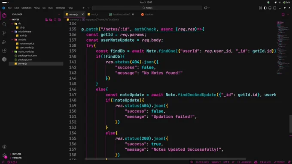This screenshot has height=164, width=292.
Task: Click Prettier in status bar
Action: click(x=279, y=162)
